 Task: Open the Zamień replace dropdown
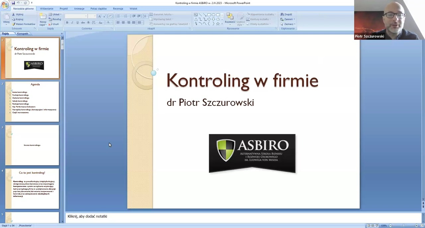point(288,19)
